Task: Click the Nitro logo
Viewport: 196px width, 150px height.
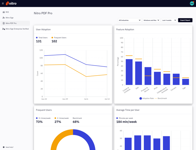Action: 11,4
